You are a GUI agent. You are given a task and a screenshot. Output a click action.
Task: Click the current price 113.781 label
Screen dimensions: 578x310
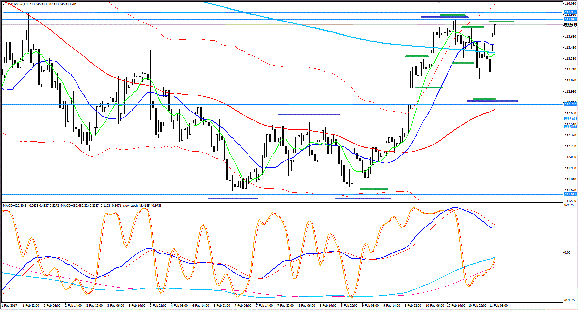point(570,25)
